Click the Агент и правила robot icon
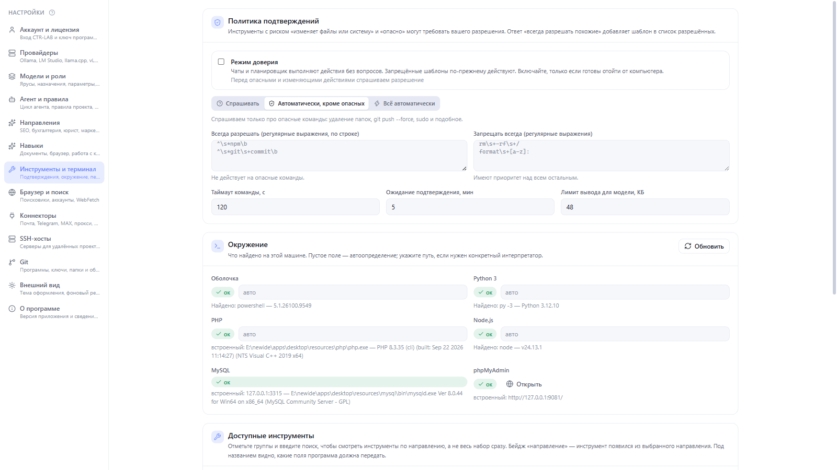The image size is (837, 470). pos(12,99)
